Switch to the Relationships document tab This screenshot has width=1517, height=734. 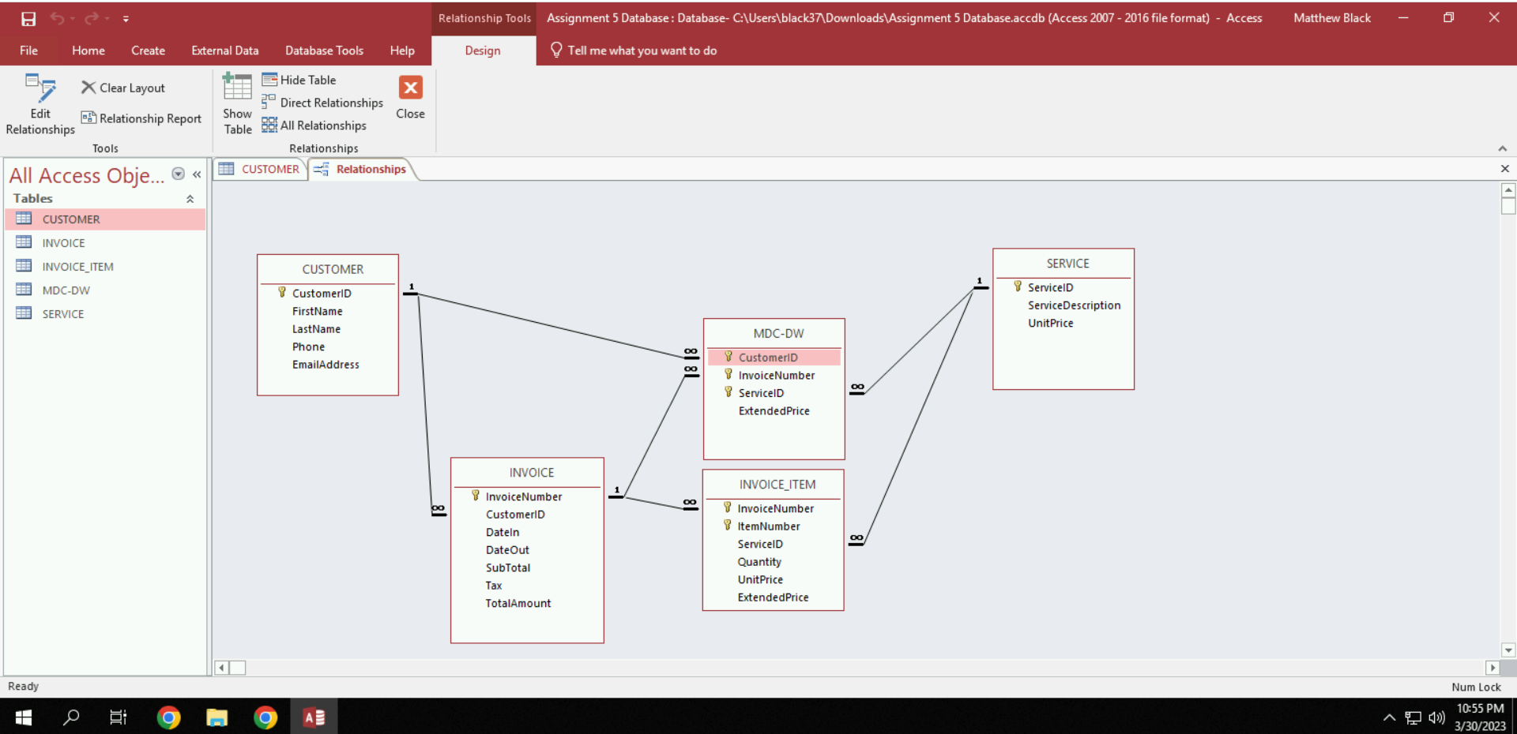tap(360, 169)
